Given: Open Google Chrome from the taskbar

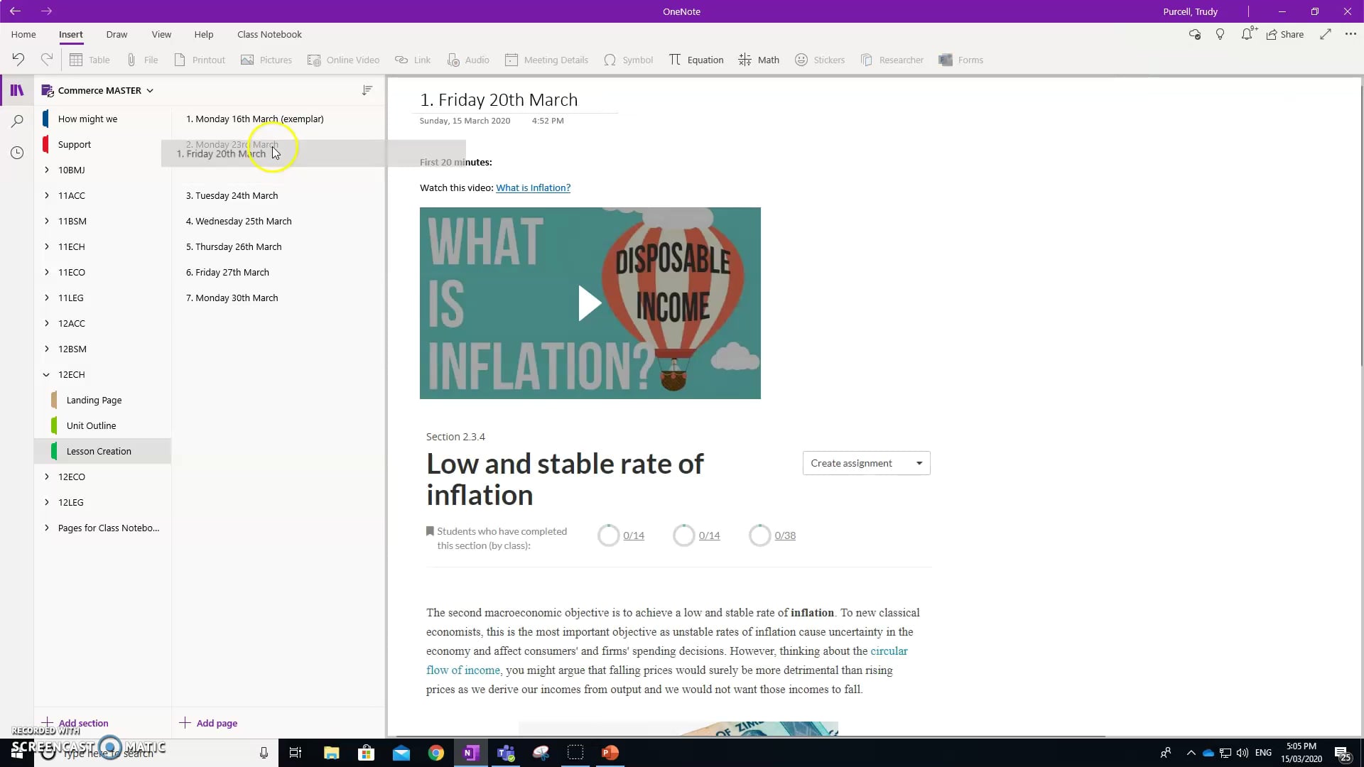Looking at the screenshot, I should [x=436, y=753].
